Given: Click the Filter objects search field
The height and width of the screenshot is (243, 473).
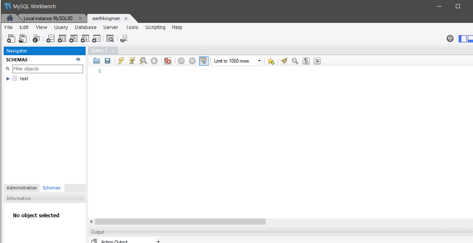Looking at the screenshot, I should [48, 69].
